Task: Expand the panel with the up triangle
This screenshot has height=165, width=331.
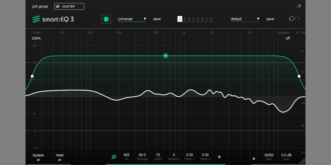Action: (254, 158)
